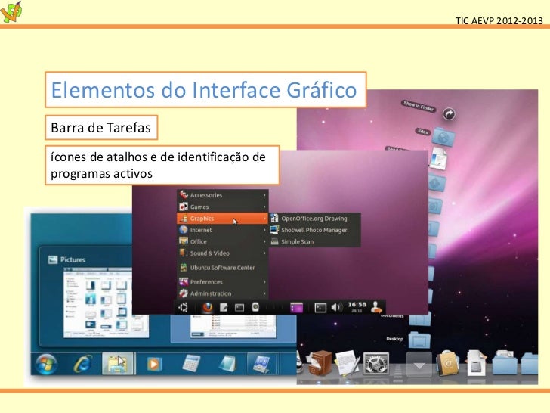
Task: Click the speaker volume icon in Ubuntu panel
Action: [335, 307]
